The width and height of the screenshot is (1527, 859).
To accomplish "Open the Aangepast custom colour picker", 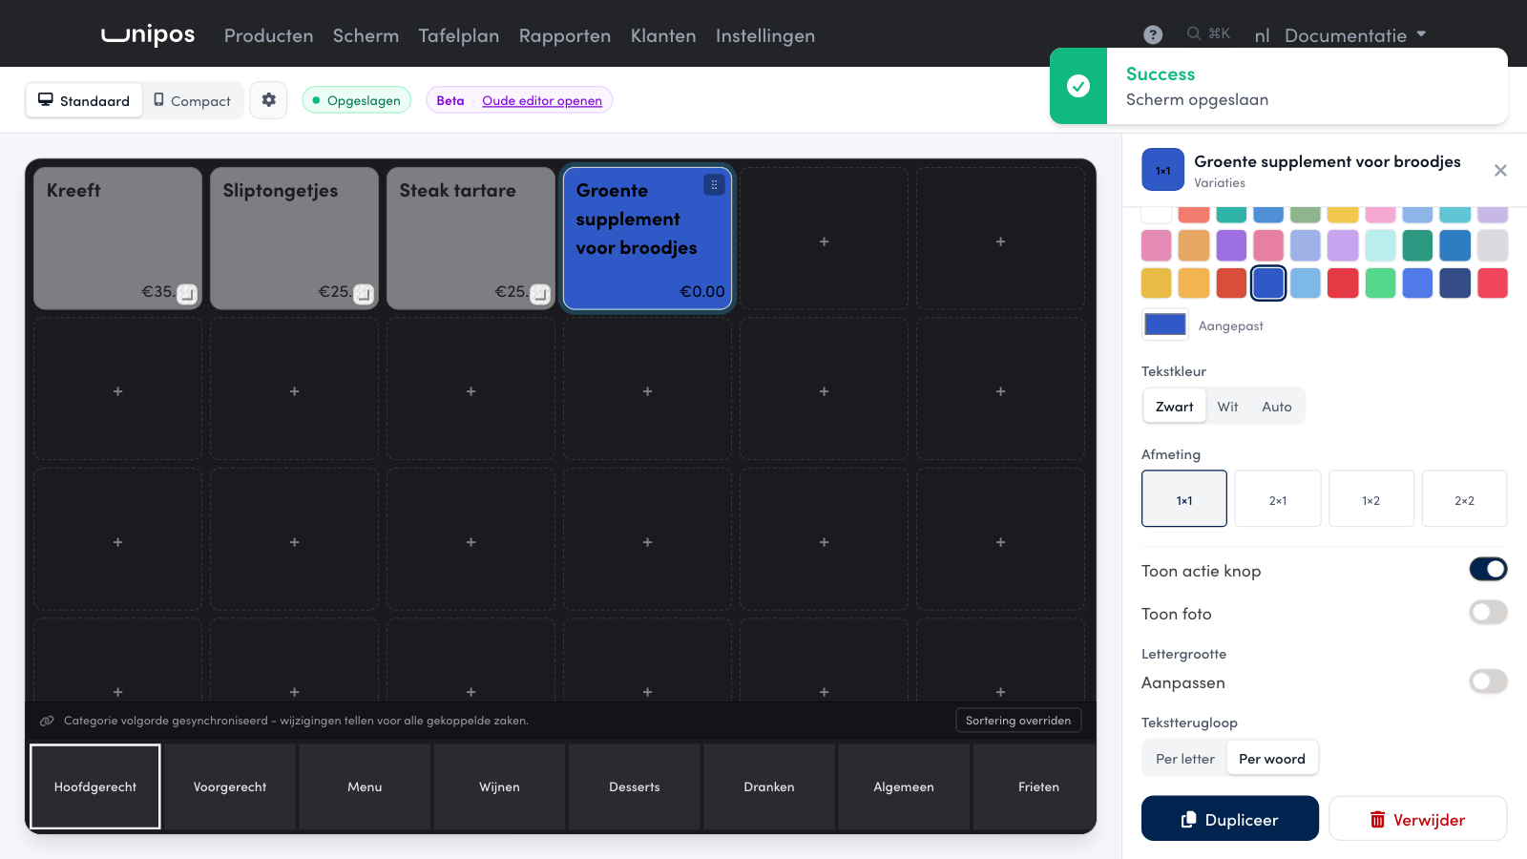I will pos(1165,325).
